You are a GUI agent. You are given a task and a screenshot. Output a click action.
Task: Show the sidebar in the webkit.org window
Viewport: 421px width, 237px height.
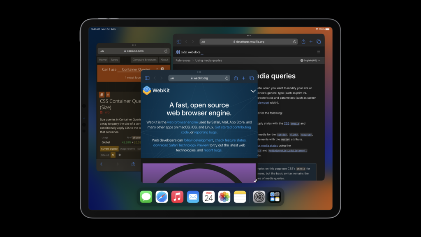click(x=147, y=78)
